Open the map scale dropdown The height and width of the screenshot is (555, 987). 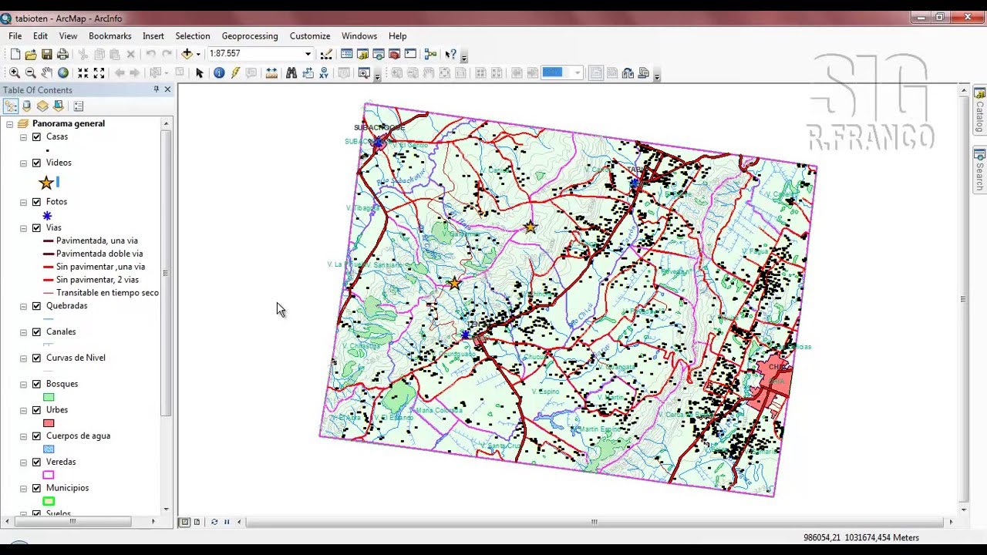coord(308,54)
